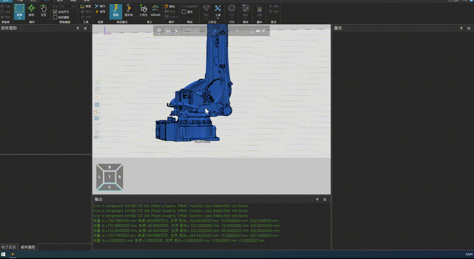Select the B face of view cube
This screenshot has height=259, width=474.
[109, 167]
